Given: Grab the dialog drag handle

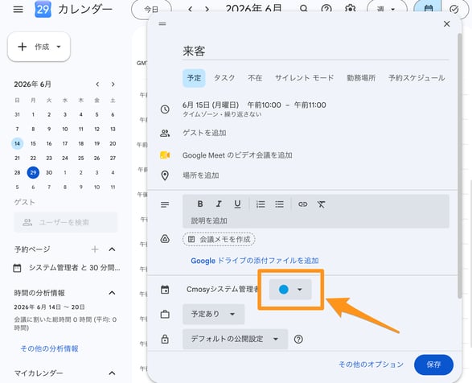Looking at the screenshot, I should coord(162,24).
